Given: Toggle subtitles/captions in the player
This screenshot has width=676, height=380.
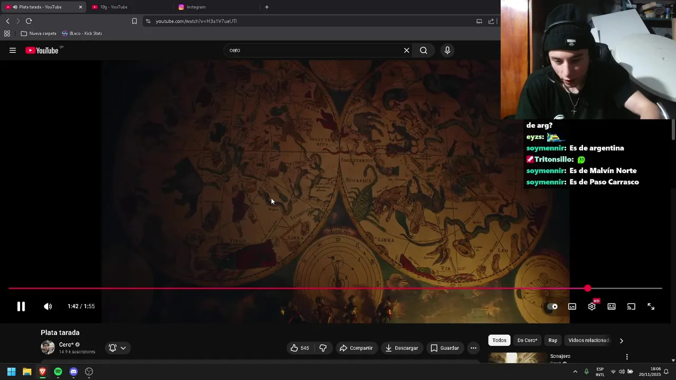Looking at the screenshot, I should tap(572, 307).
